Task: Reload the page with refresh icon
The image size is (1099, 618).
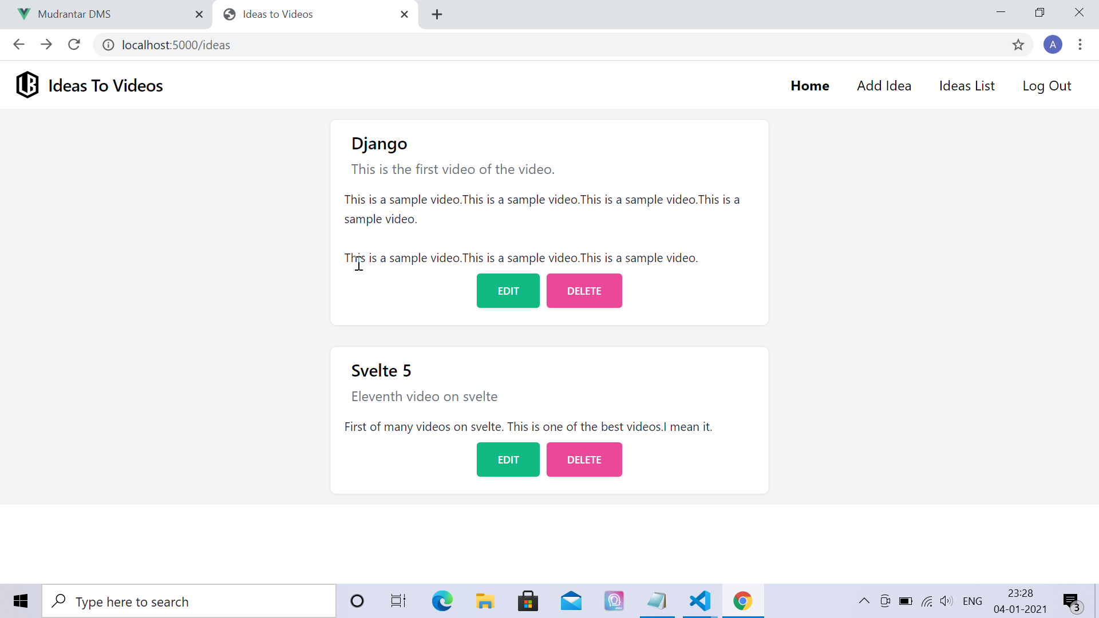Action: (x=74, y=45)
